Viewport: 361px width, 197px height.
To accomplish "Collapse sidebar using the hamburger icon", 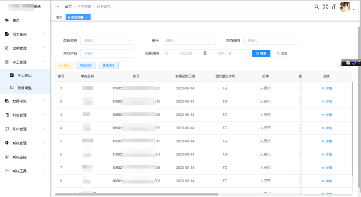I will [x=56, y=7].
